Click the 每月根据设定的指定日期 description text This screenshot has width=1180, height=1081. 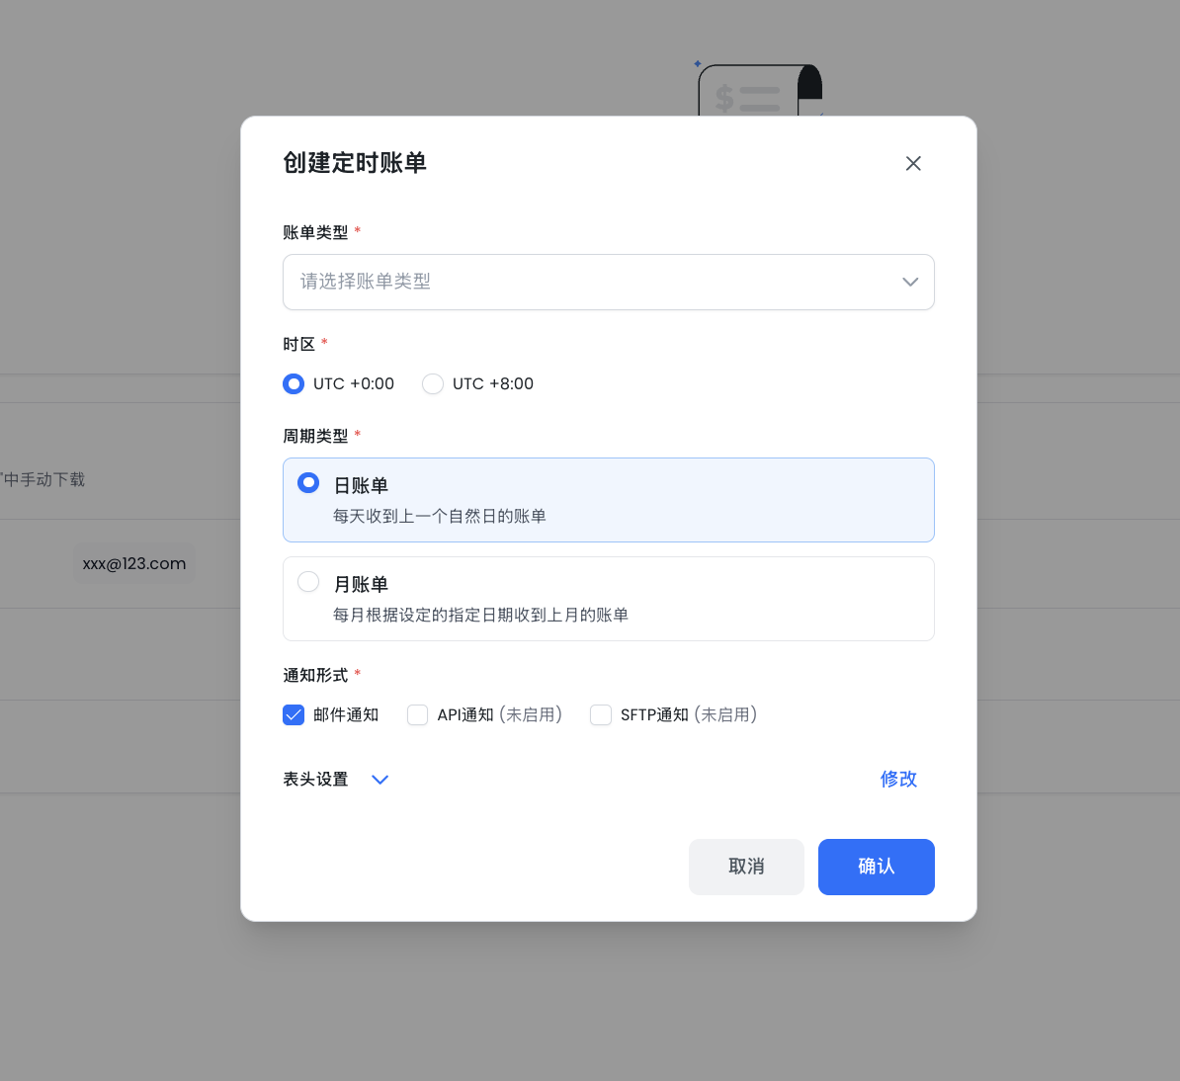(480, 616)
